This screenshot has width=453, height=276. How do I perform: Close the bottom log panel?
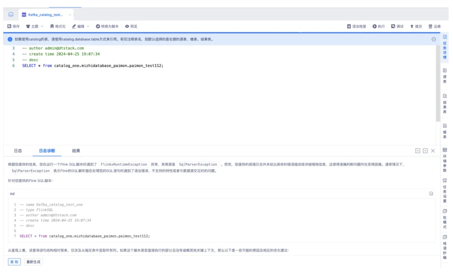pyautogui.click(x=433, y=151)
